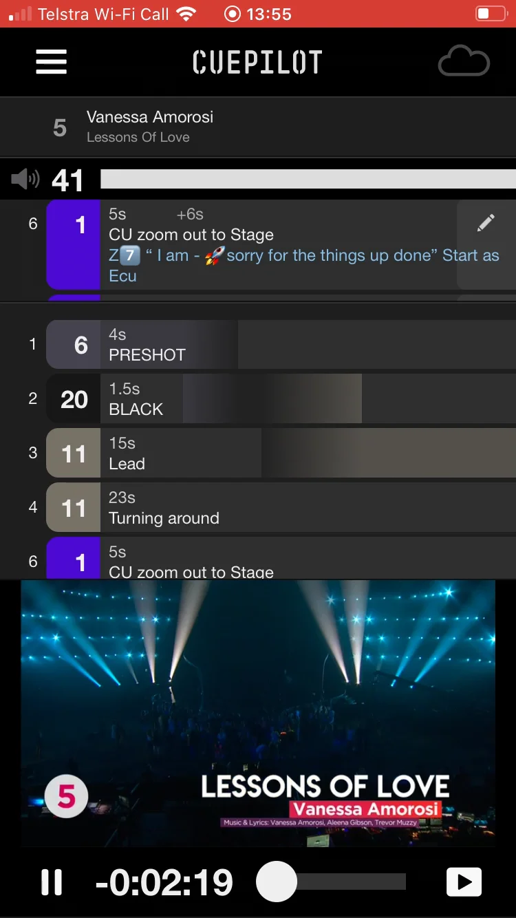Tap the CUEPILOT logo
The height and width of the screenshot is (918, 516).
[257, 63]
